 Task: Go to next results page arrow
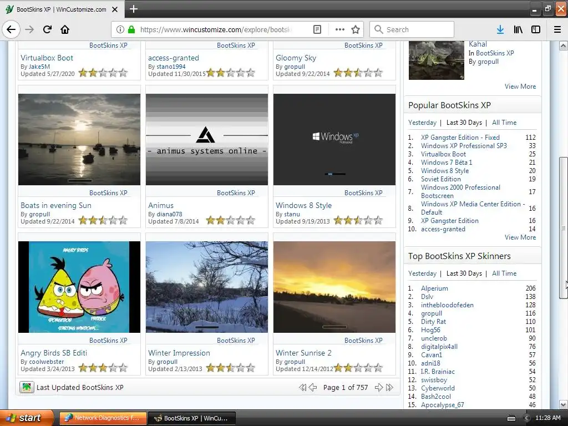pos(378,388)
